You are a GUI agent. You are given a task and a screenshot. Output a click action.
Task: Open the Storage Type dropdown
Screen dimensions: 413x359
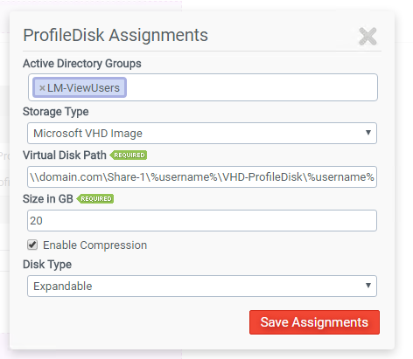[x=202, y=134]
